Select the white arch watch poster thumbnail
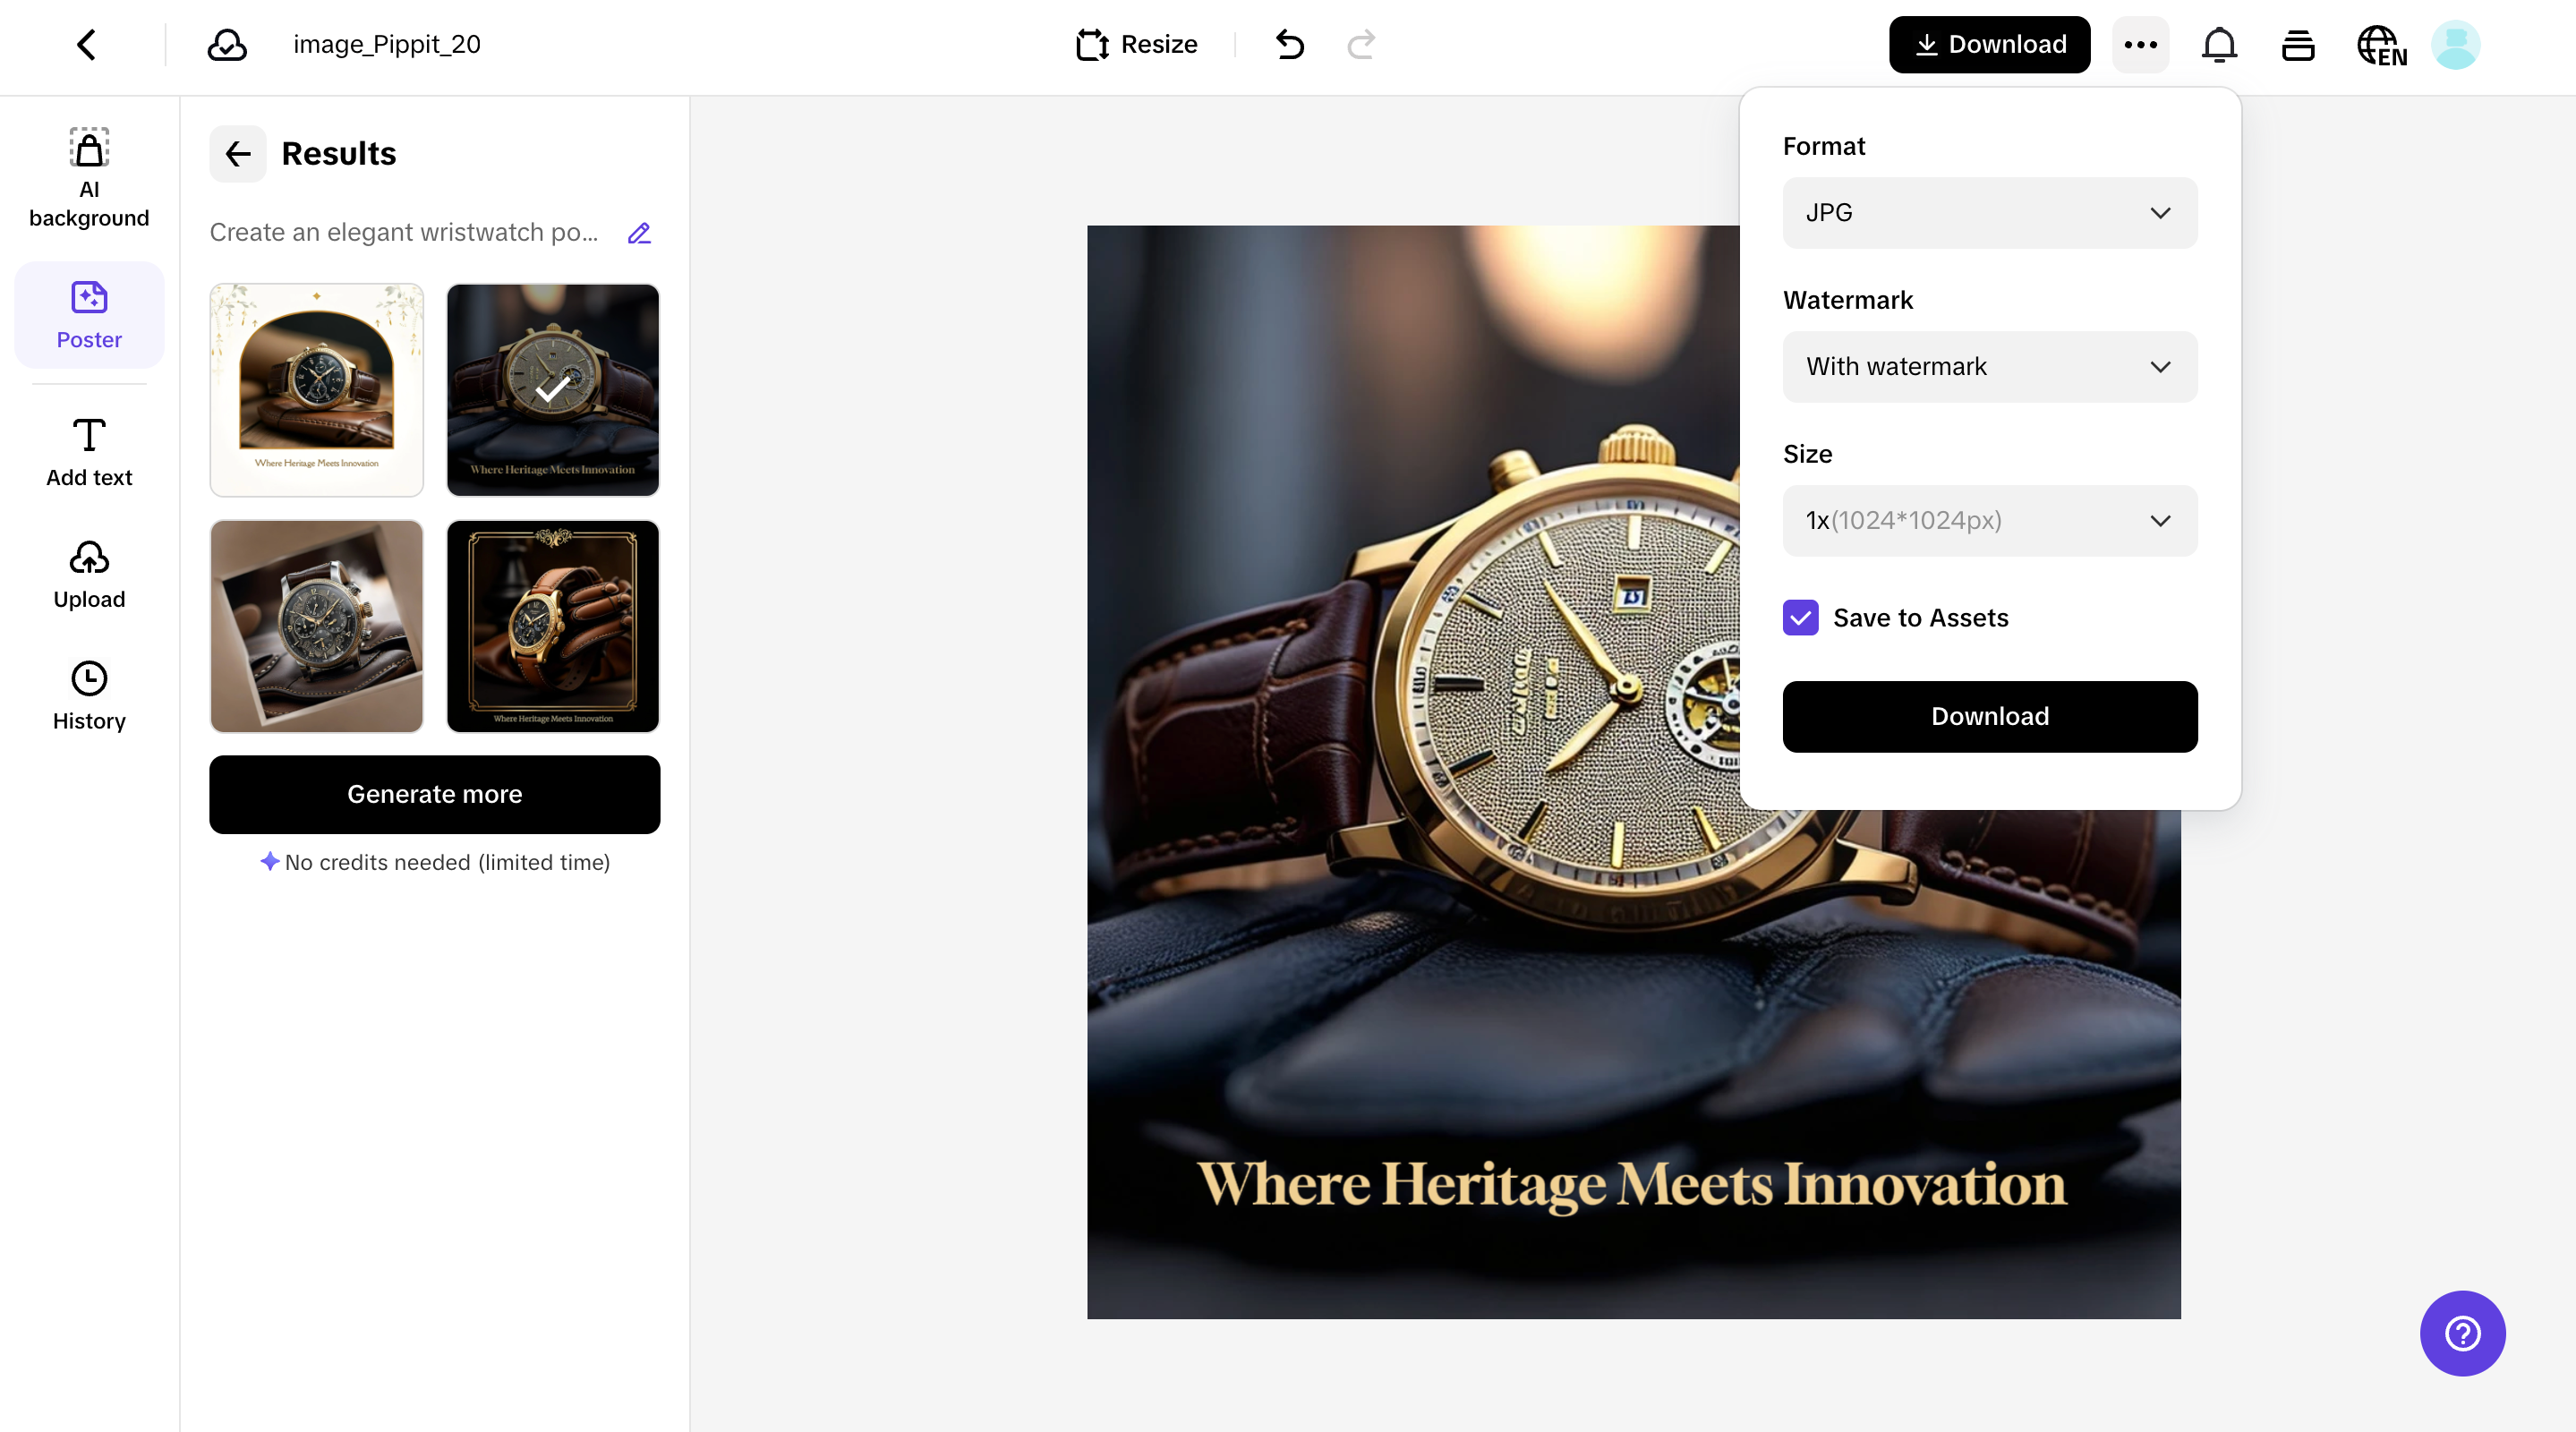Viewport: 2576px width, 1432px height. point(316,390)
